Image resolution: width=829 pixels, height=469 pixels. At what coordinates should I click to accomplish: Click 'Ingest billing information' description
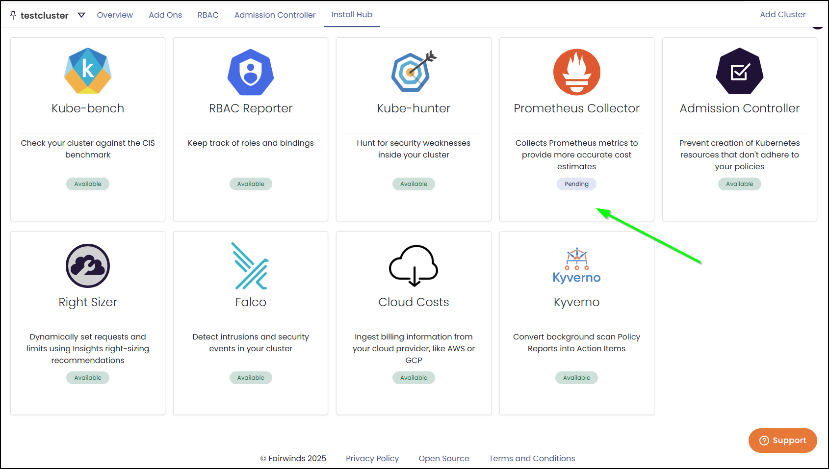click(x=414, y=348)
